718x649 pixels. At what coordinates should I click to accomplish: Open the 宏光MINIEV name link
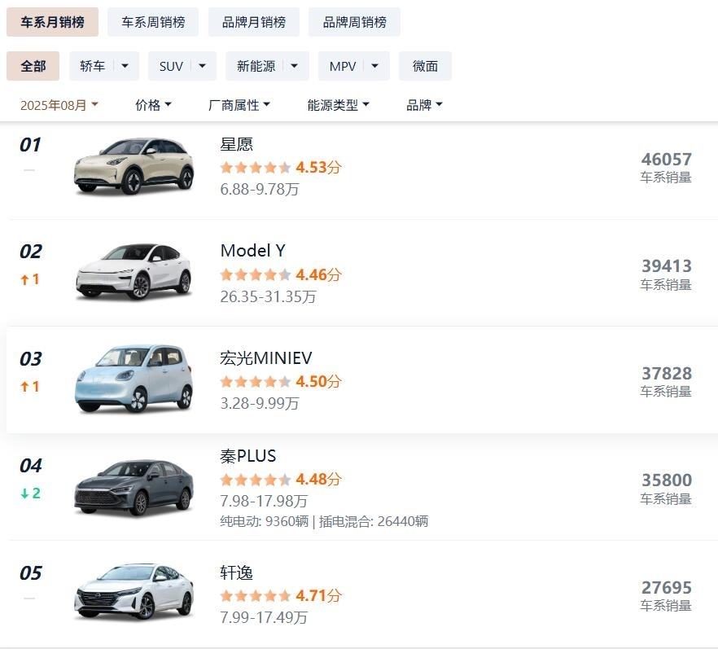(x=265, y=357)
